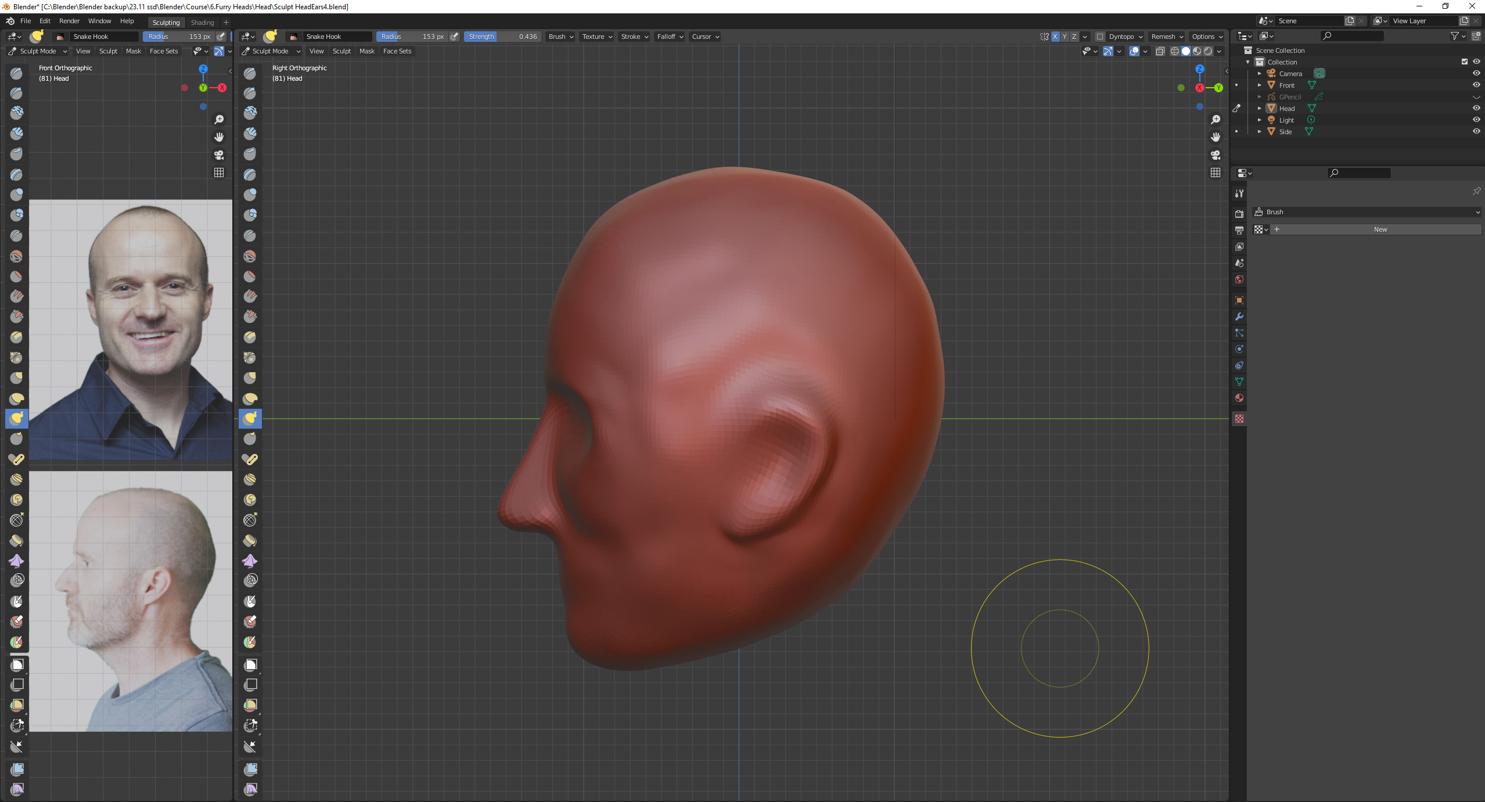This screenshot has width=1485, height=802.
Task: Uncheck the Collection checkbox in the outliner
Action: 1465,62
